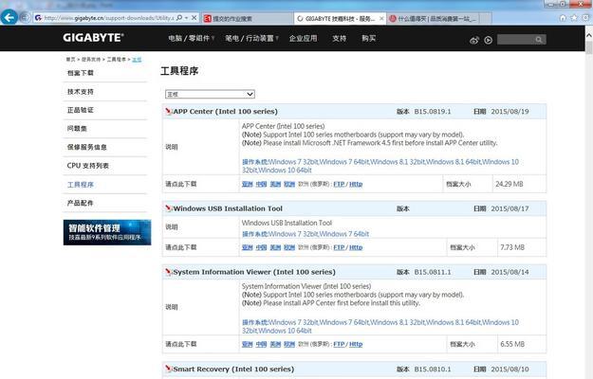This screenshot has width=593, height=379.
Task: Expand the 笔电 / 行动装置 navigation menu
Action: pos(251,38)
